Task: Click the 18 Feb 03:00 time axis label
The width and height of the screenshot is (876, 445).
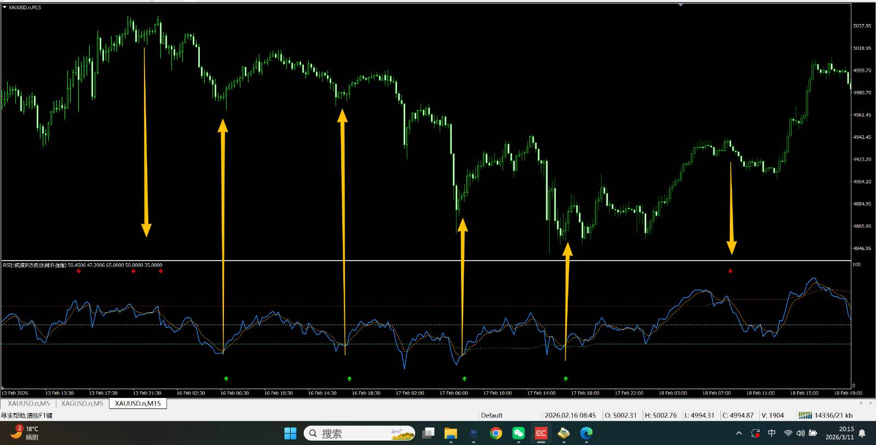Action: click(672, 393)
